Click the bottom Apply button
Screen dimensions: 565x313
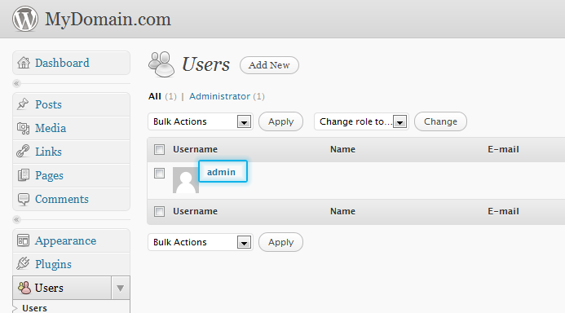[x=280, y=242]
